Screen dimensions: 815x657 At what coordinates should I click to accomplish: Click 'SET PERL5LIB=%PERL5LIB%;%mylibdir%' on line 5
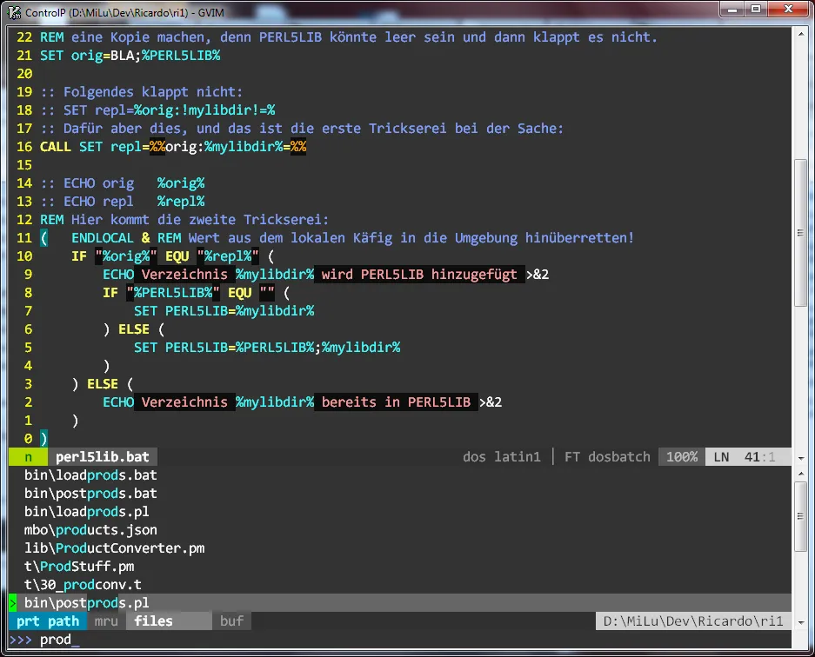(x=267, y=348)
